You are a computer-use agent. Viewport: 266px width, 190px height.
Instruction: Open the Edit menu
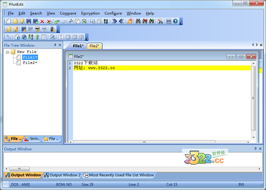[x=22, y=13]
